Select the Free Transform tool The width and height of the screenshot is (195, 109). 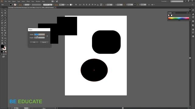click(5, 28)
